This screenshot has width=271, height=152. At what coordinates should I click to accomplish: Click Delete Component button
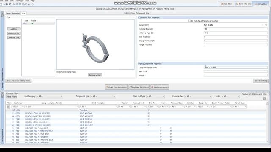160,87
